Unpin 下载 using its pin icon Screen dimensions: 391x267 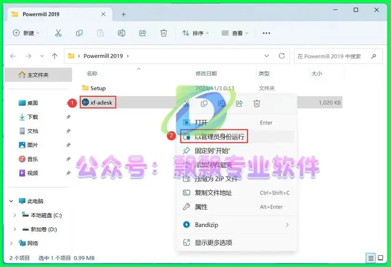(68, 117)
